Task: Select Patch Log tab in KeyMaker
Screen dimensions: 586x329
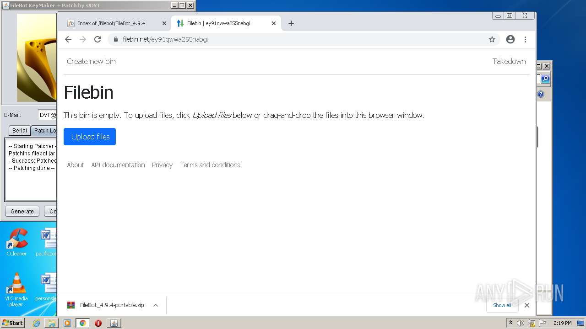Action: (x=44, y=130)
